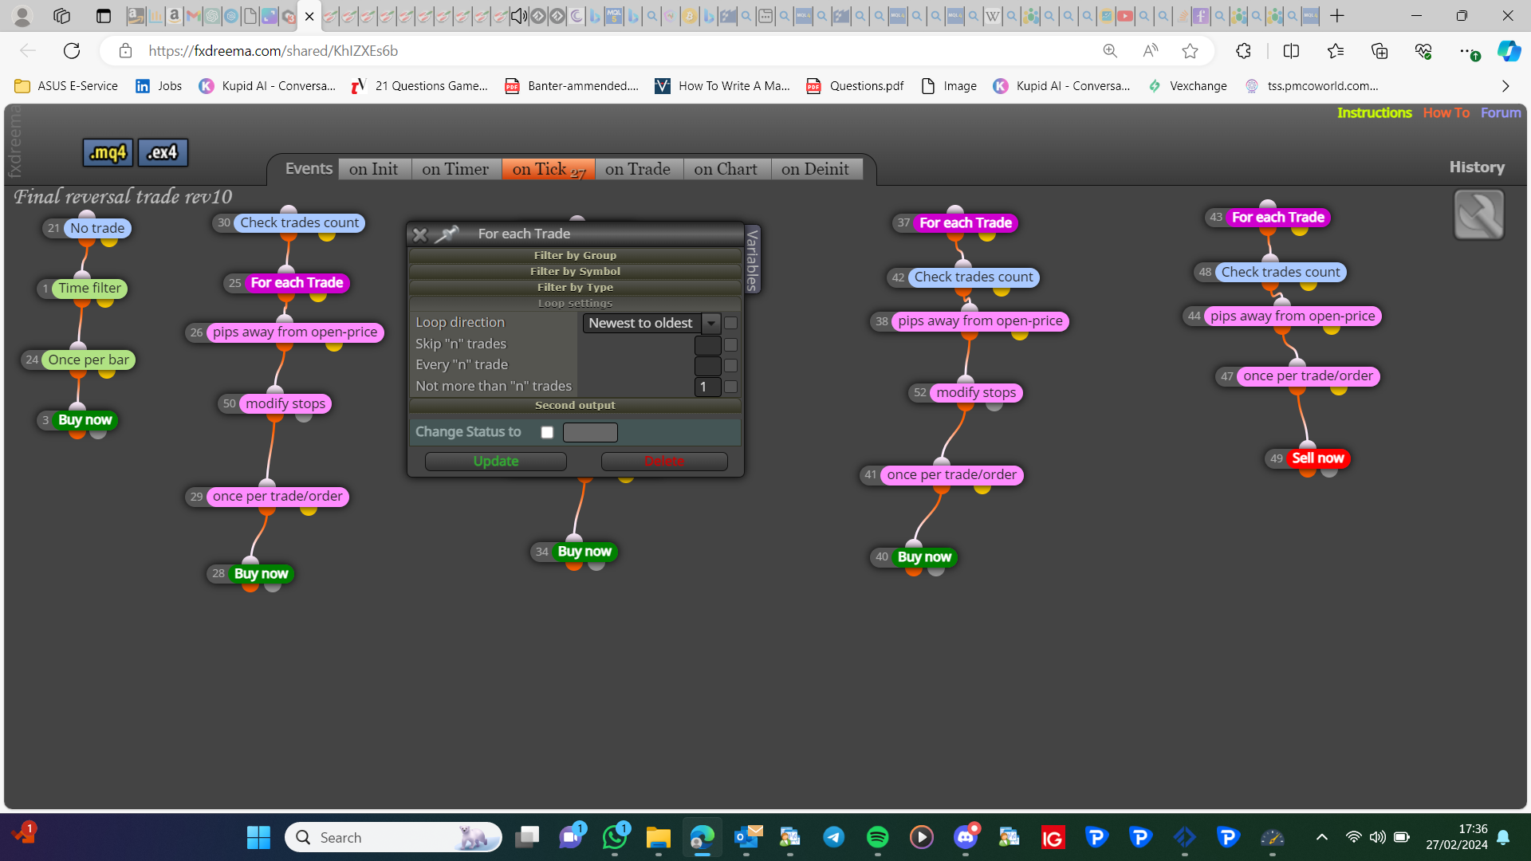Image resolution: width=1531 pixels, height=861 pixels.
Task: Open Spotify from the taskbar
Action: (x=877, y=837)
